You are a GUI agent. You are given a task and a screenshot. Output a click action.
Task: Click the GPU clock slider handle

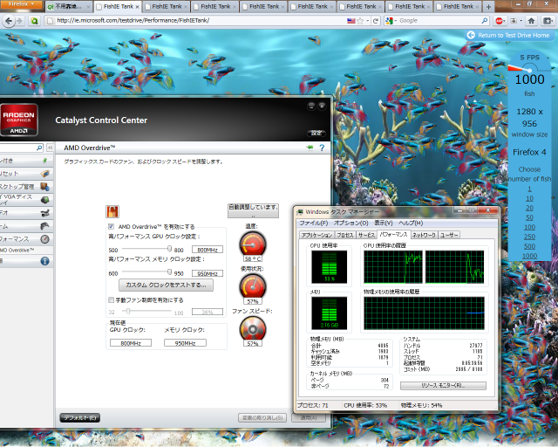pos(169,249)
